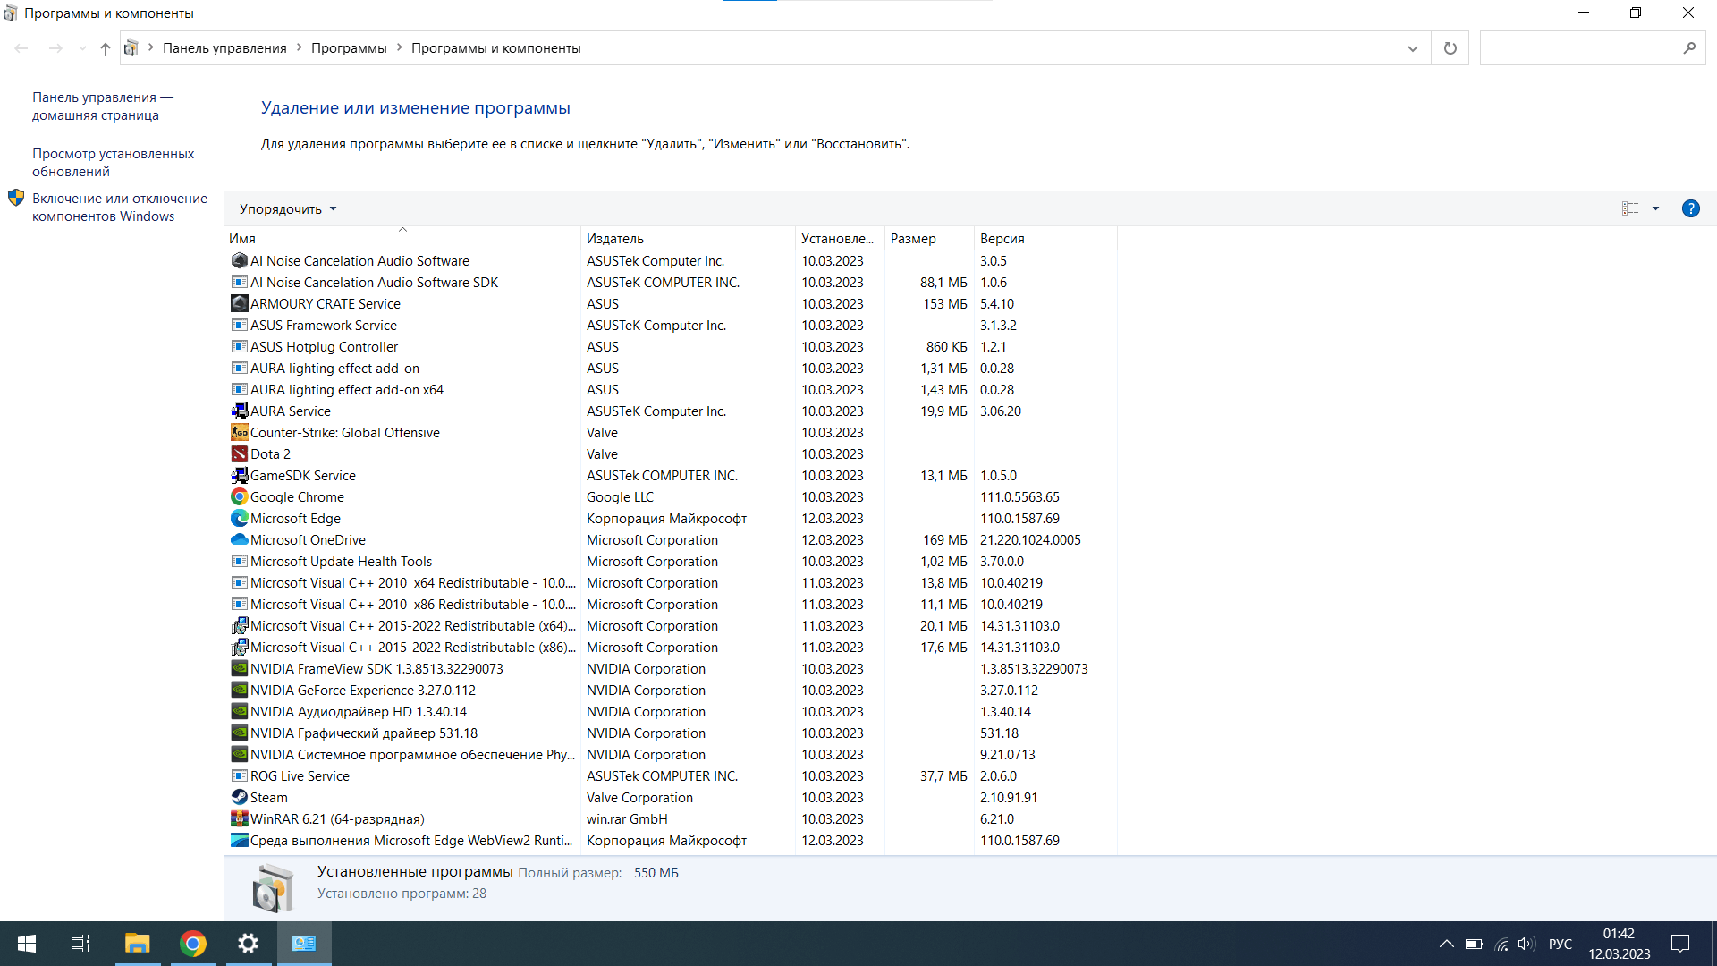This screenshot has width=1717, height=966.
Task: Show hidden system tray icons
Action: click(x=1446, y=945)
